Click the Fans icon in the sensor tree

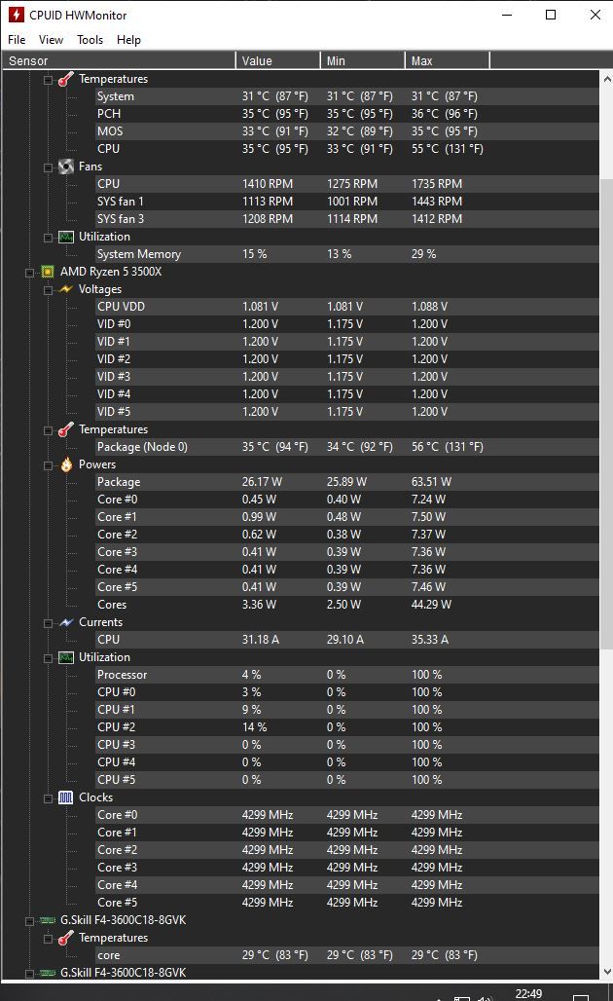click(66, 167)
